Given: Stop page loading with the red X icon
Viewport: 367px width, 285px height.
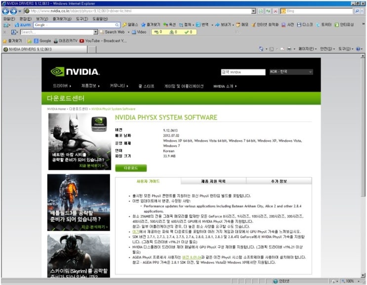Looking at the screenshot, I should (x=275, y=11).
